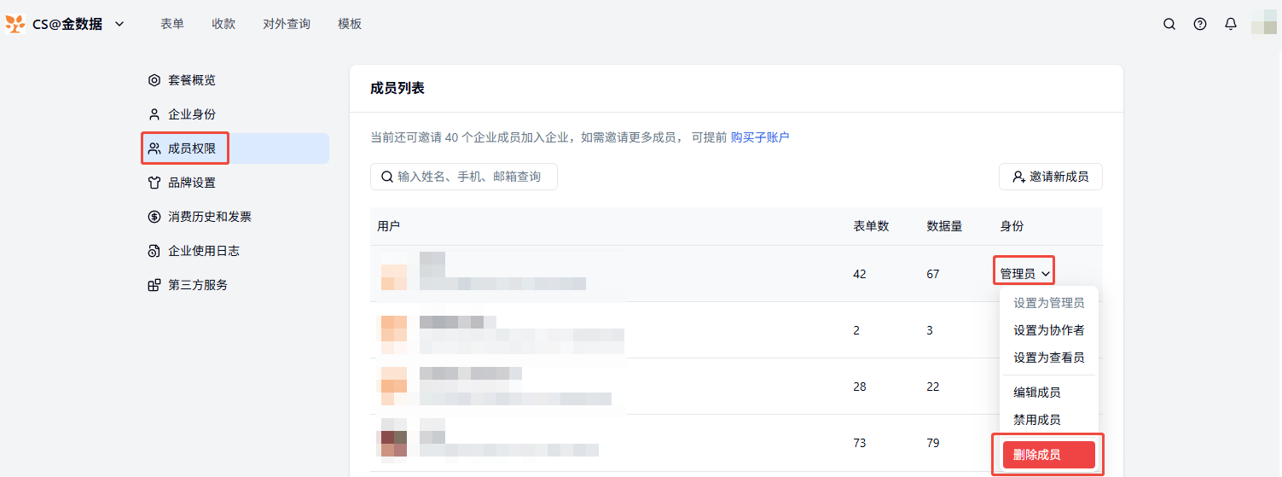Screen dimensions: 1282x477
Task: Click the 消费历史和发票 dollar icon
Action: coord(154,217)
